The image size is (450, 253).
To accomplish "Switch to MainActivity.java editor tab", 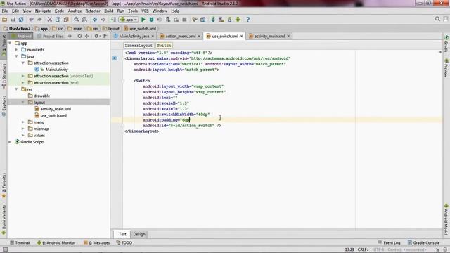I will 134,36.
